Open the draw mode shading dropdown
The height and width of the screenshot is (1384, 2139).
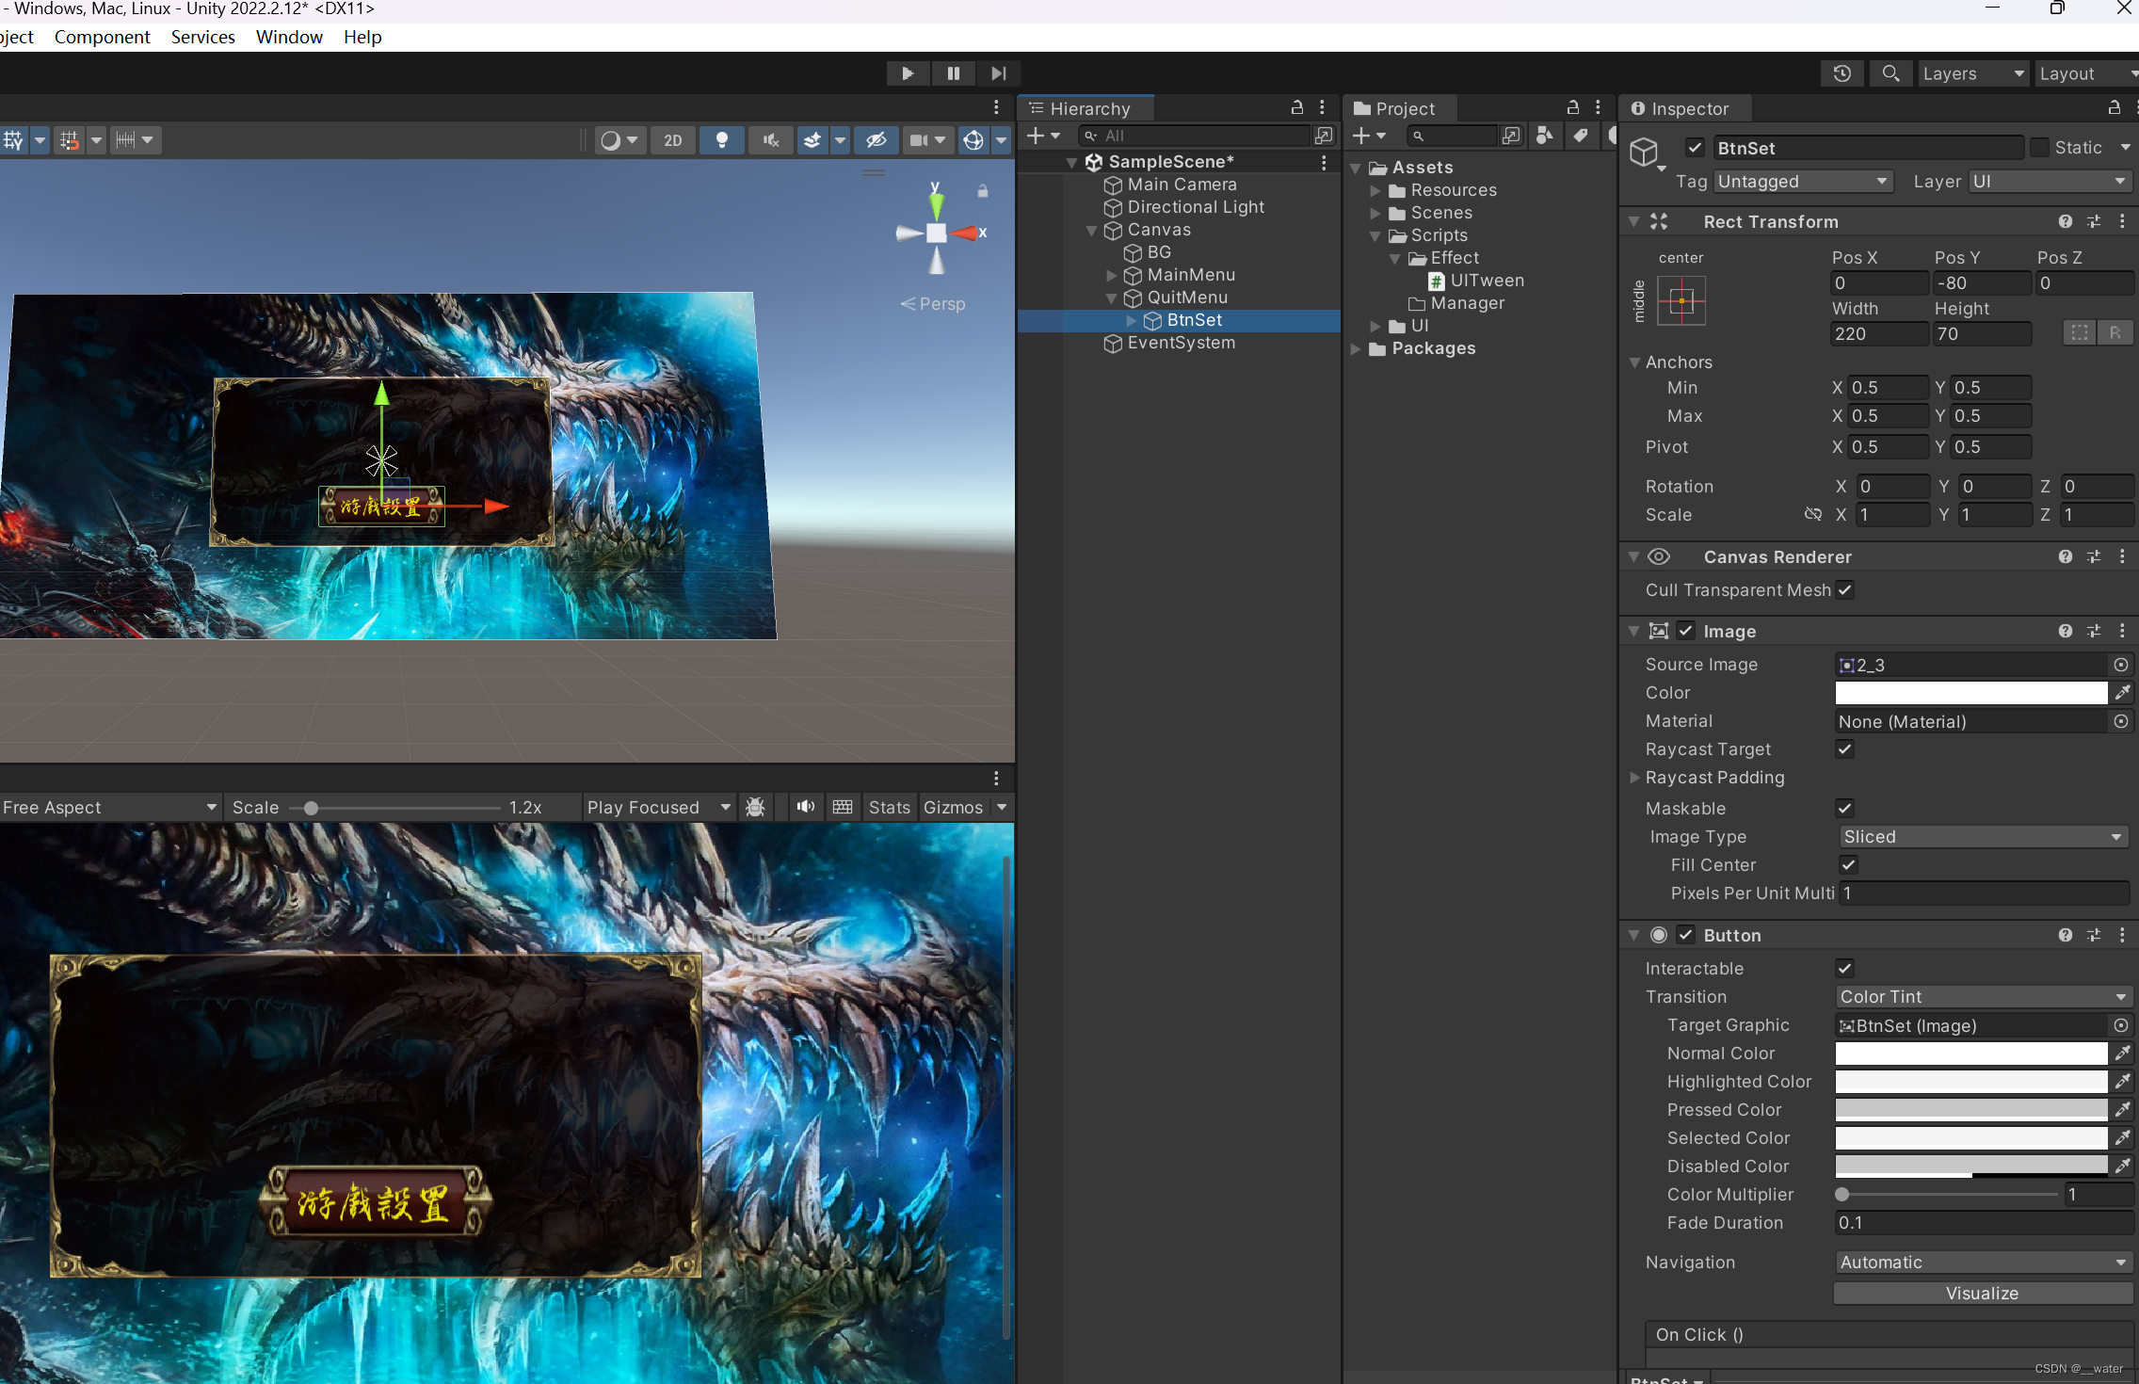[x=619, y=140]
